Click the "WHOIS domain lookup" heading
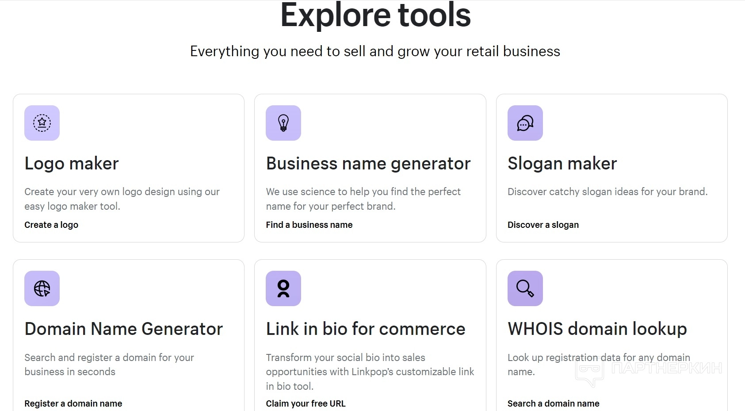Viewport: 745px width, 411px height. pos(597,329)
